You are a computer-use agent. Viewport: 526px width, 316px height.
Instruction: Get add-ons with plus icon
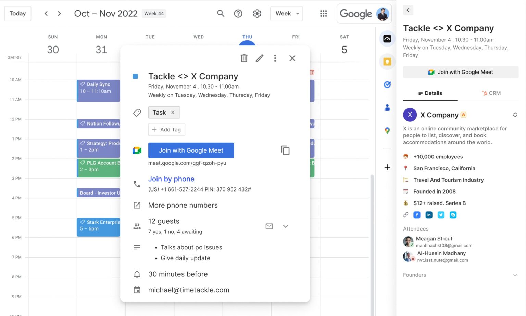(387, 167)
